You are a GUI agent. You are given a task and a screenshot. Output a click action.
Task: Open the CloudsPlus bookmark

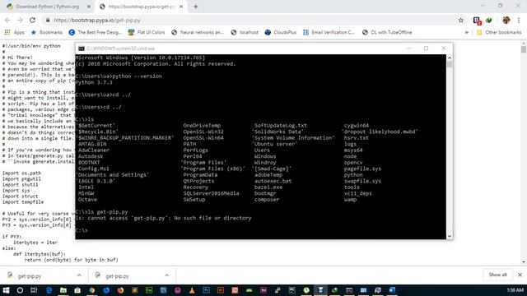(x=281, y=32)
